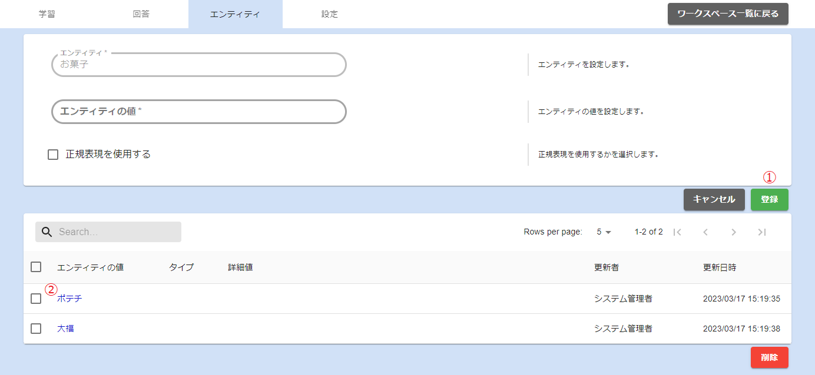Open the Rows per page dropdown
Viewport: 815px width, 375px height.
coord(604,232)
